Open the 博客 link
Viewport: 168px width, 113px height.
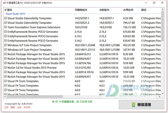[13, 107]
